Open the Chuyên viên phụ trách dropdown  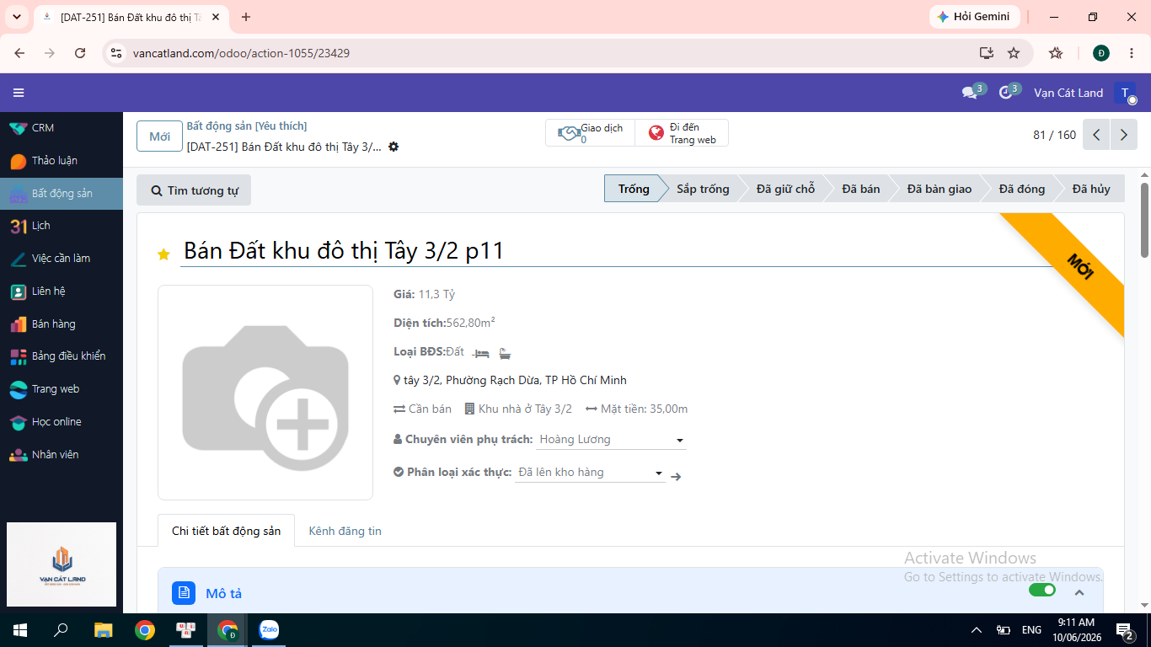611,440
